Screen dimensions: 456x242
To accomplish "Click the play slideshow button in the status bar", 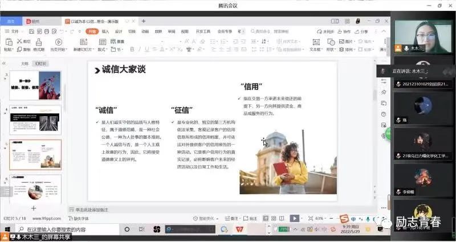I will point(294,218).
